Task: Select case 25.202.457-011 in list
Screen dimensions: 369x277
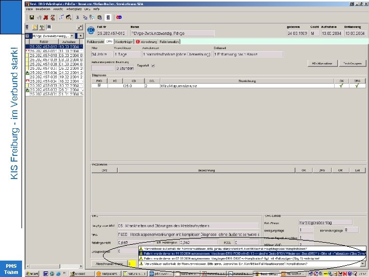Action: click(54, 51)
